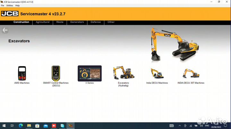Click the AMS Machines label
The image size is (231, 129).
coord(22,83)
